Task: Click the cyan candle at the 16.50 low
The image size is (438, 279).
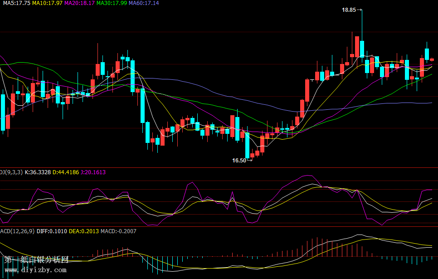Action: pyautogui.click(x=247, y=145)
